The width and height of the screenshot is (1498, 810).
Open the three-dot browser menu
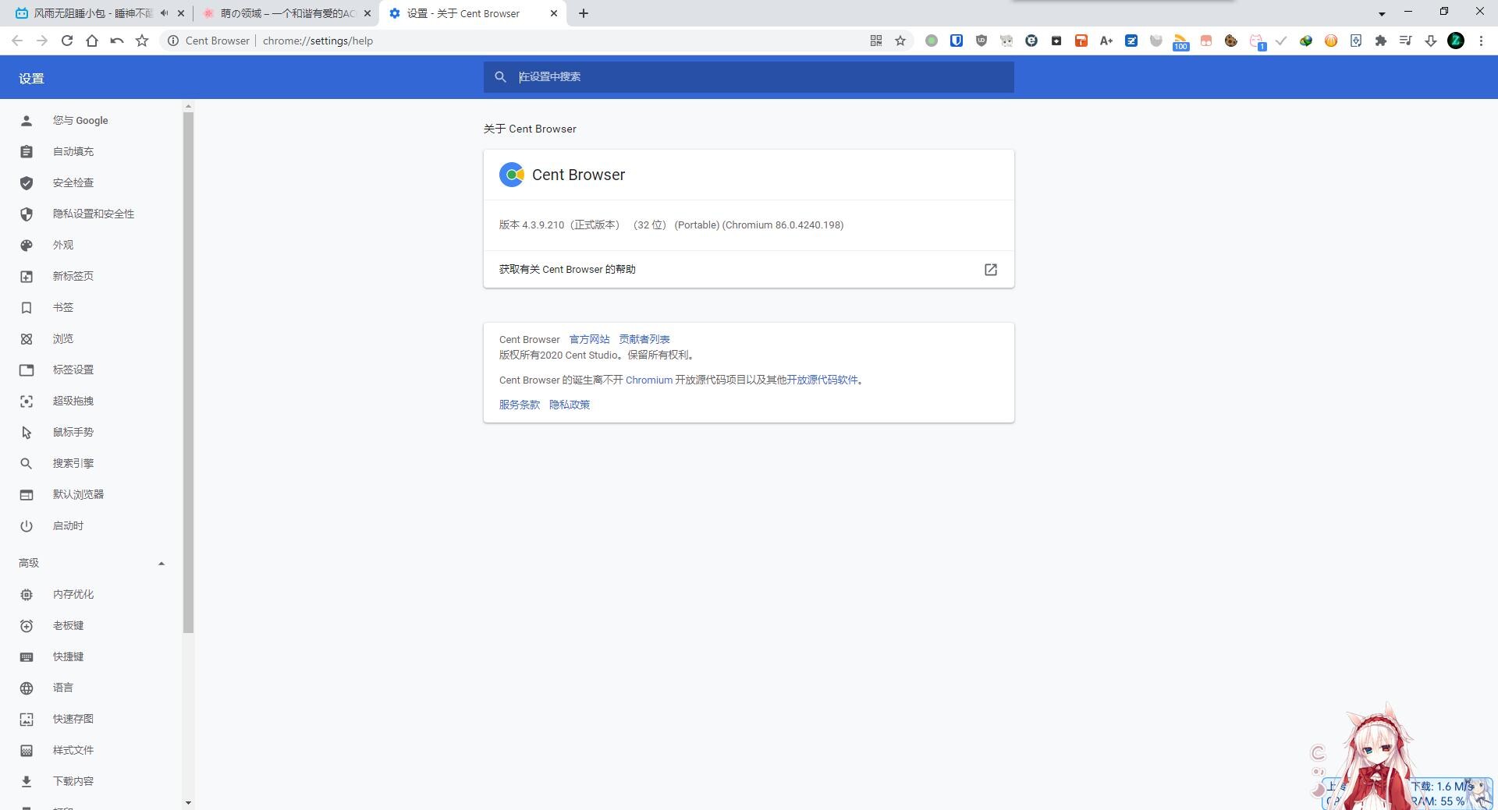tap(1481, 41)
